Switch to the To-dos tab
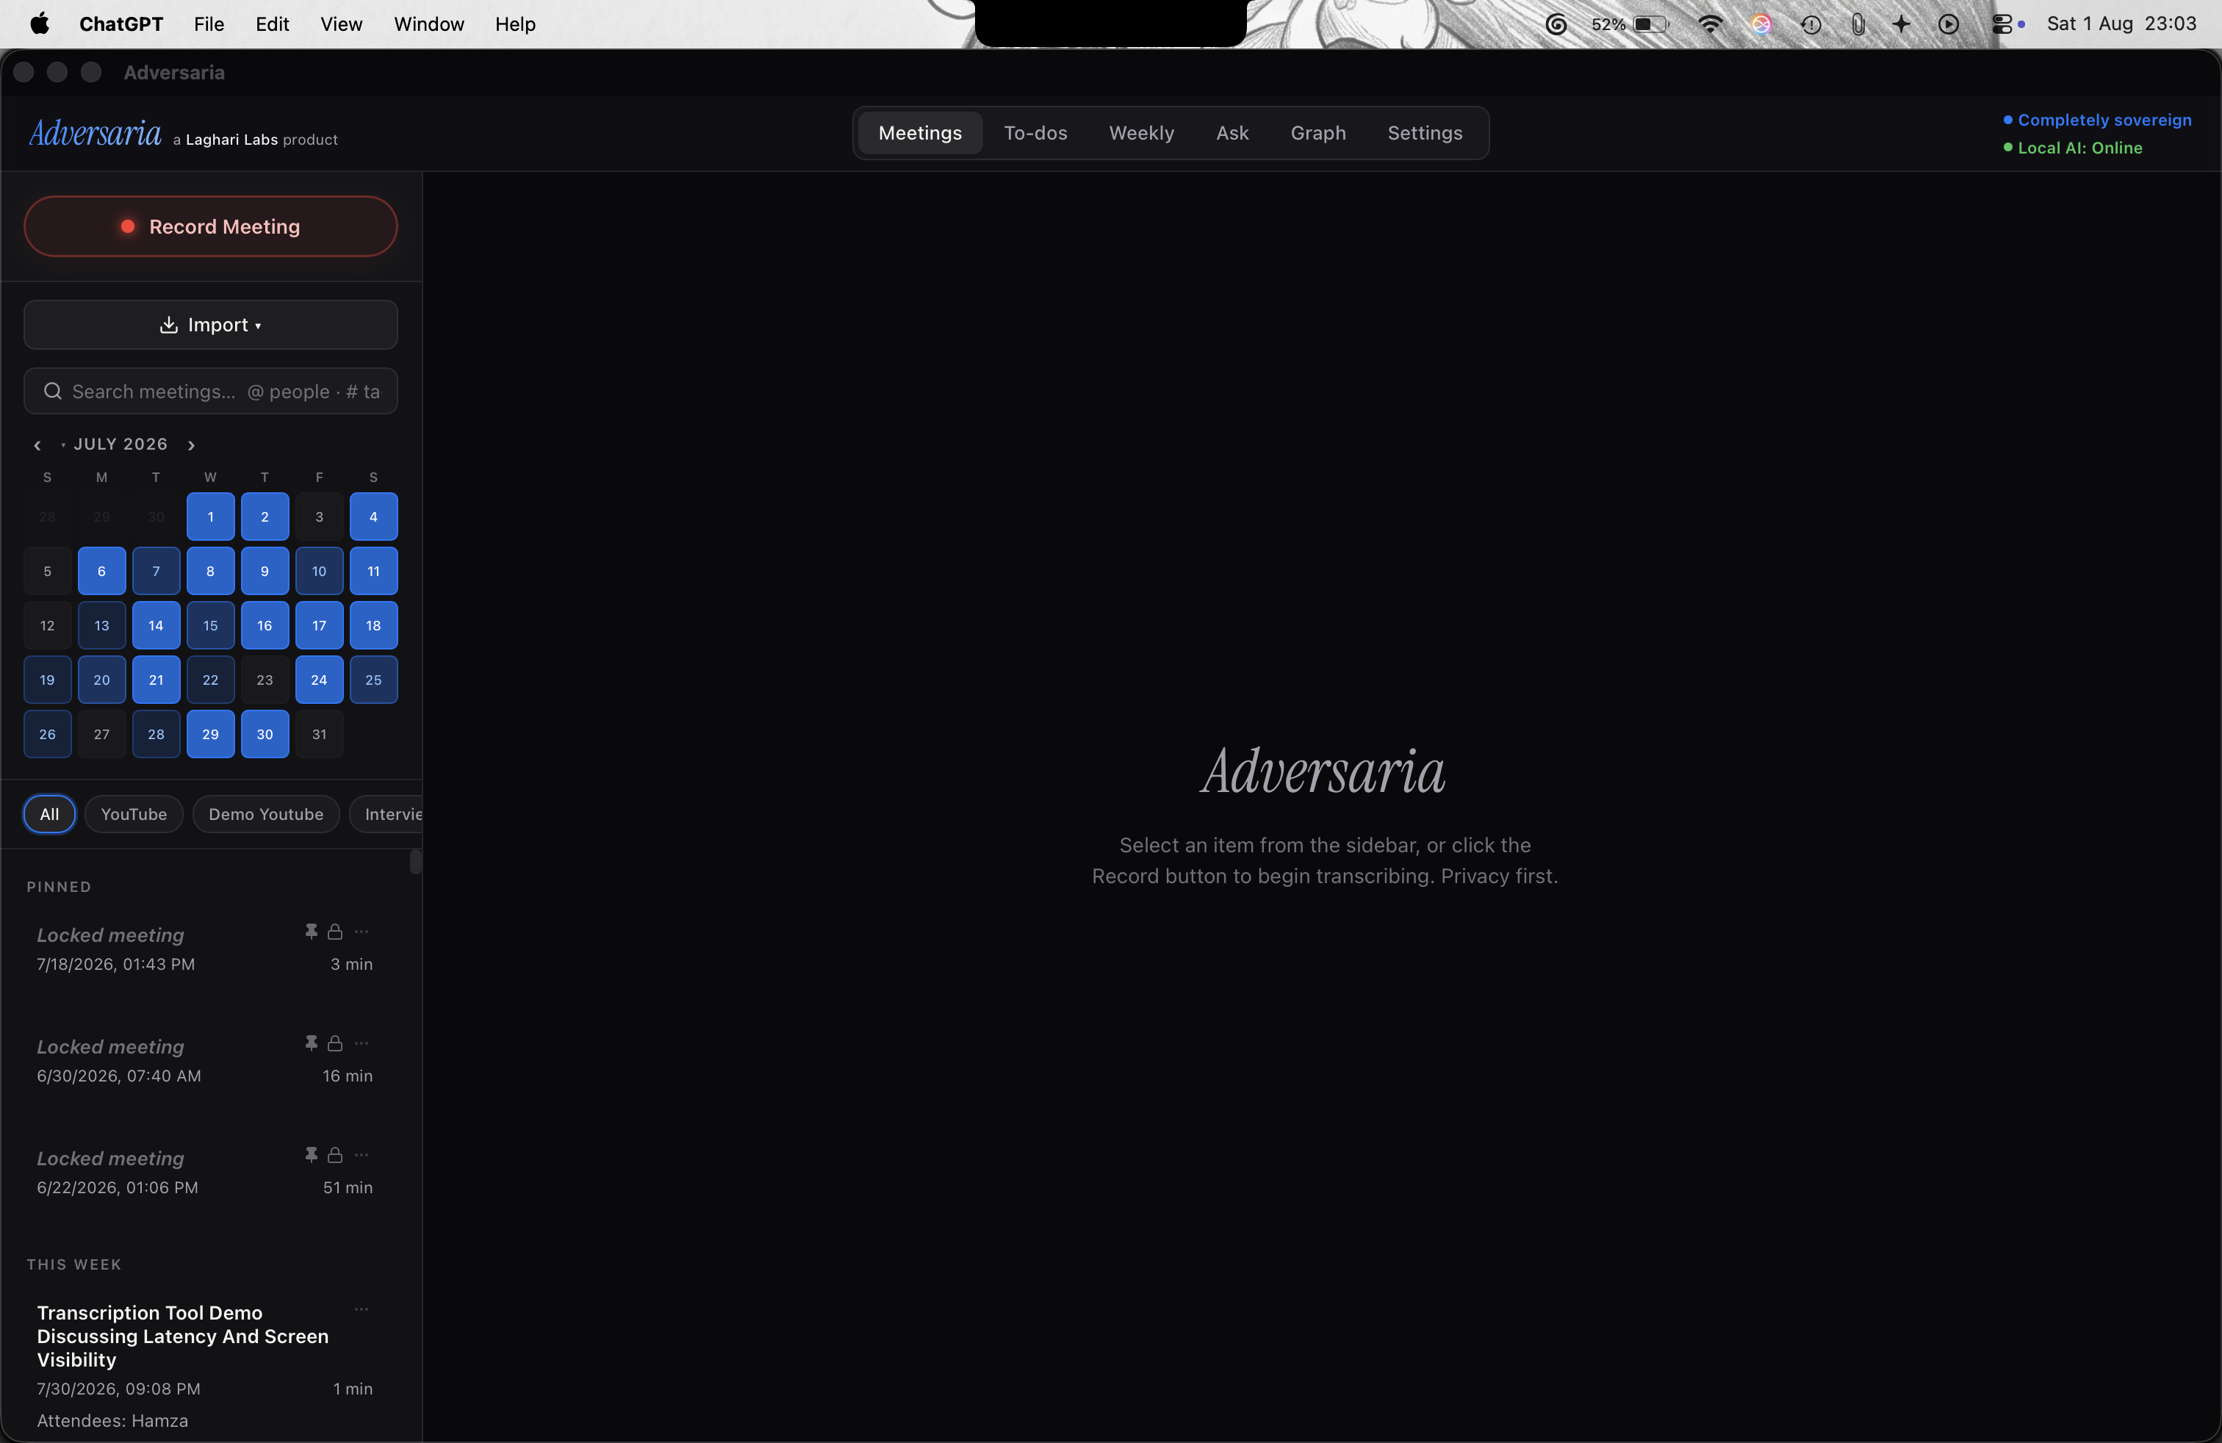 pos(1035,134)
